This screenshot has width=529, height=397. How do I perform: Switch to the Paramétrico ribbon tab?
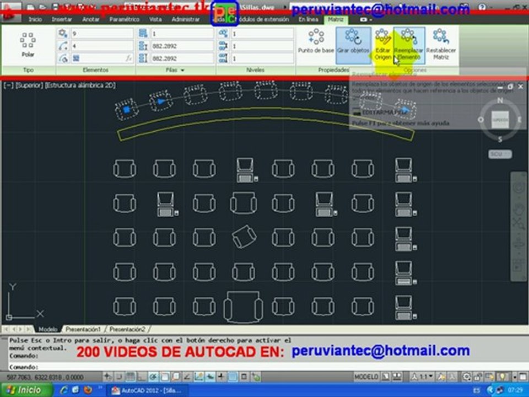pyautogui.click(x=124, y=20)
